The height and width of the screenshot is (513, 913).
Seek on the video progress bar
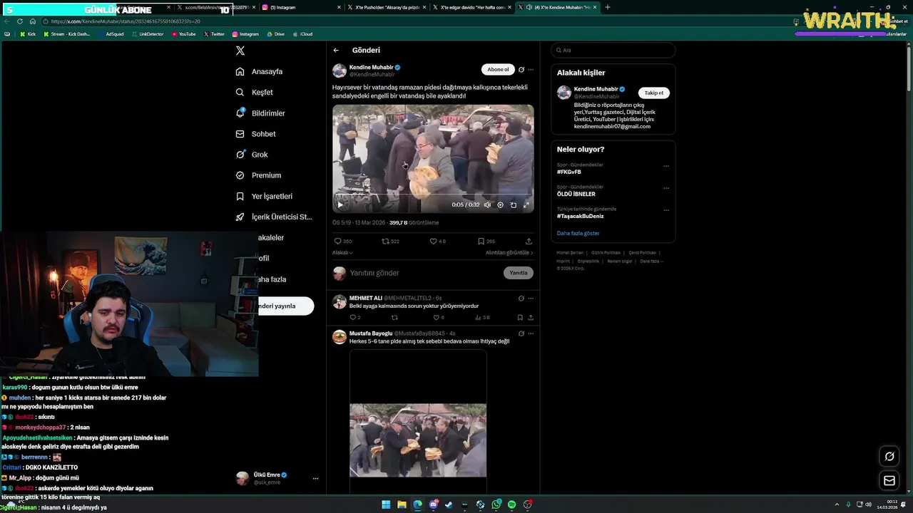click(x=433, y=195)
